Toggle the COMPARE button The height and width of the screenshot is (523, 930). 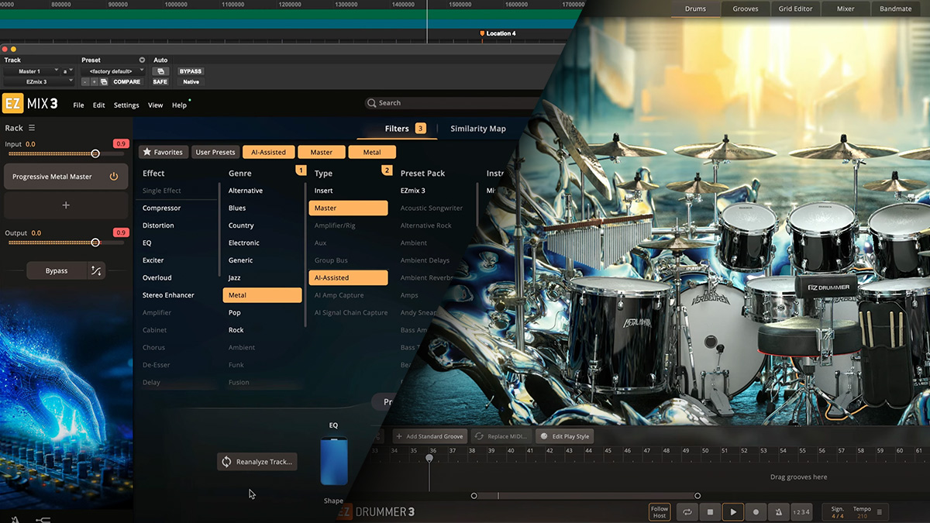(x=126, y=81)
